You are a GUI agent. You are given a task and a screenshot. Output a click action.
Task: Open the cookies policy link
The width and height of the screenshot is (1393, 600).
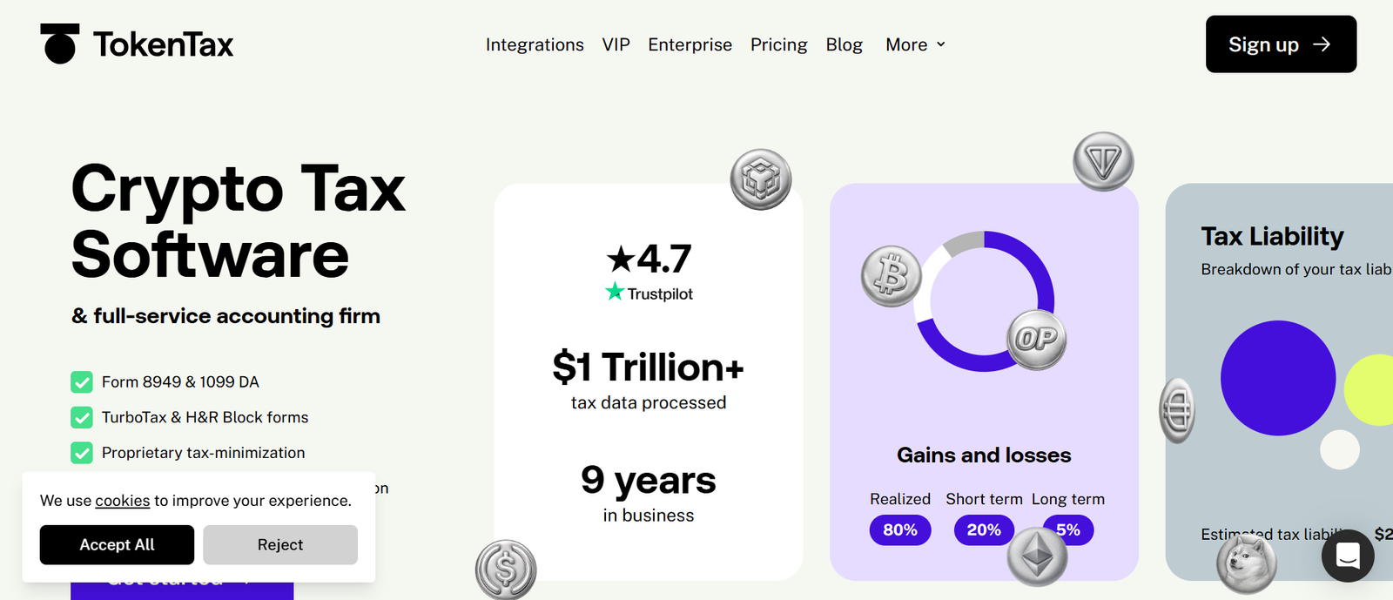click(x=123, y=501)
